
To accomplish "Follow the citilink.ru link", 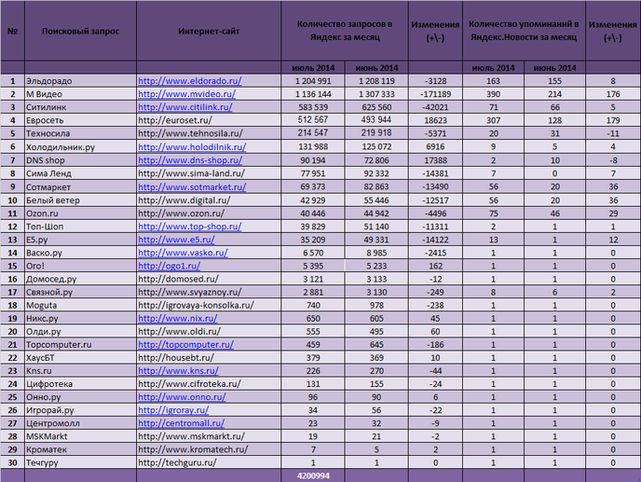I will pos(185,107).
